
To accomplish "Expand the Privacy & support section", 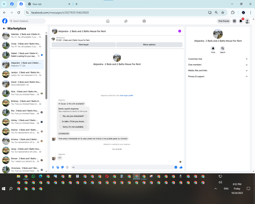I will click(x=218, y=76).
